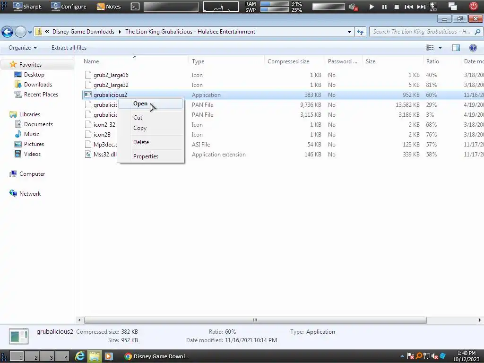Switch to virtual desktop 2
The width and height of the screenshot is (484, 363).
point(32,356)
